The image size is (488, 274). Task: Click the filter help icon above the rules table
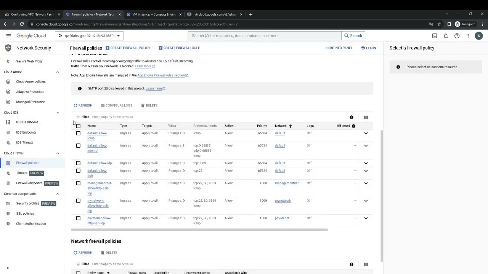tap(352, 117)
